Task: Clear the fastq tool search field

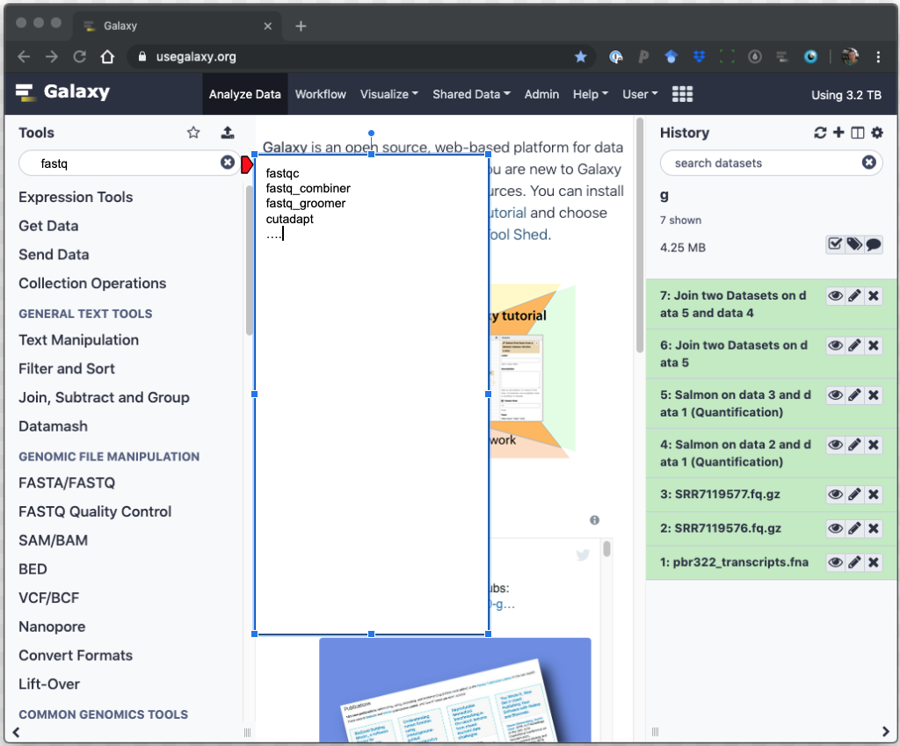Action: click(x=228, y=163)
